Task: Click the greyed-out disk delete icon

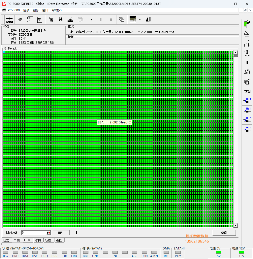Action: point(80,20)
